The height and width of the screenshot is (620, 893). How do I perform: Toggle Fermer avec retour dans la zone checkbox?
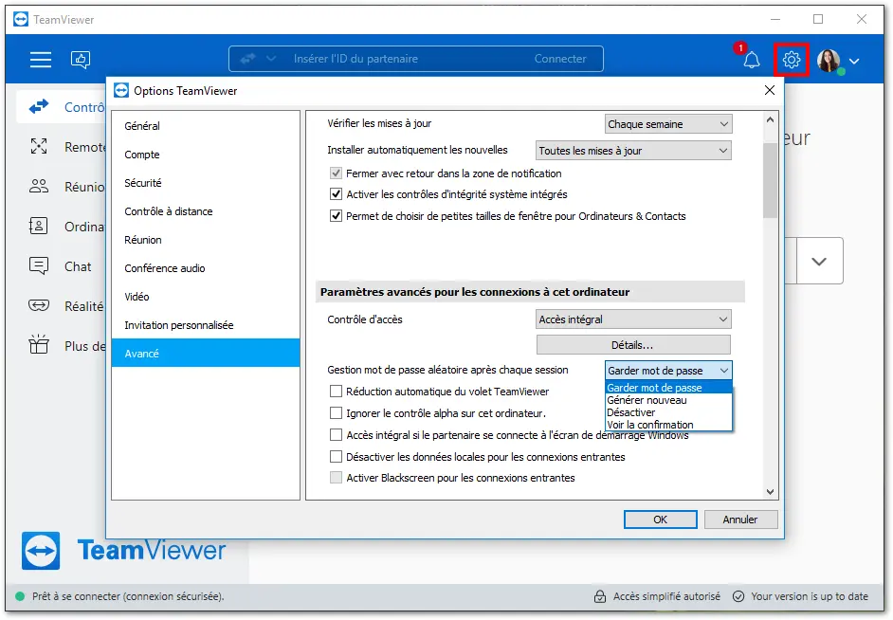point(336,173)
